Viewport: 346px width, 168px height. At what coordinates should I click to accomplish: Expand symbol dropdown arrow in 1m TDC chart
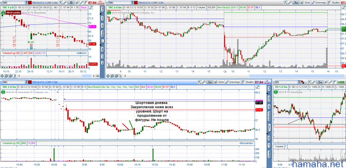click(x=26, y=82)
